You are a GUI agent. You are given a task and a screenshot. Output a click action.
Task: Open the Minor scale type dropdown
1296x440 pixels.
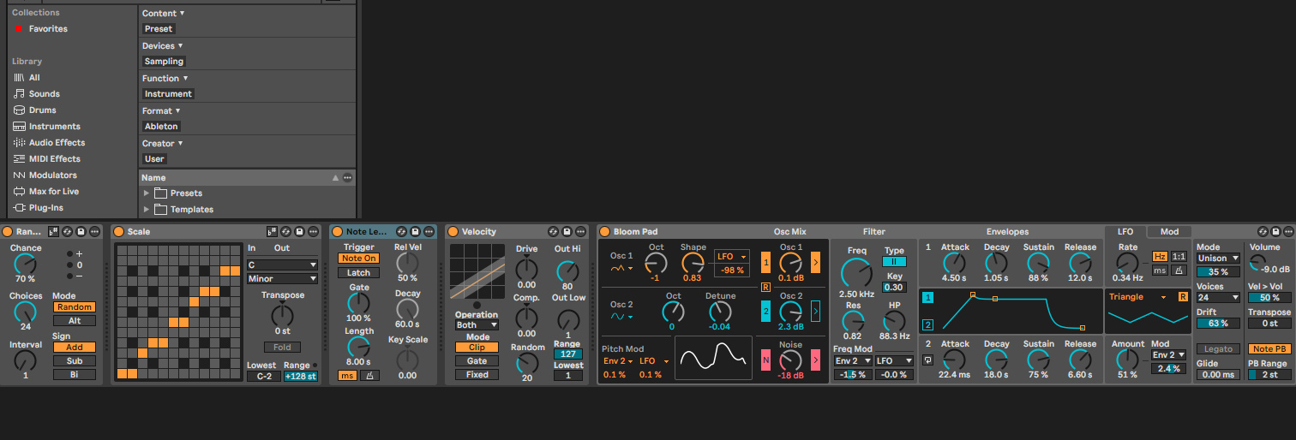pos(282,279)
